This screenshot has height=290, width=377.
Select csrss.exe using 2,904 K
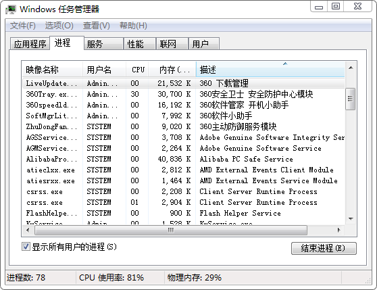184,202
